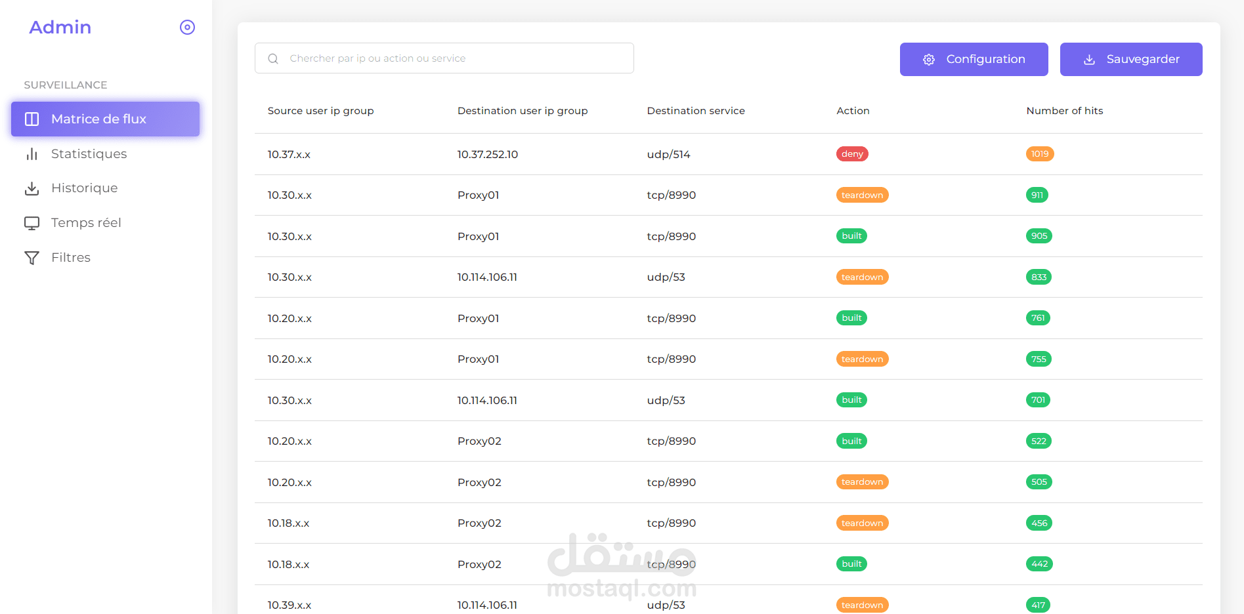The height and width of the screenshot is (614, 1244).
Task: Select the Matrice de flux sidebar icon
Action: [32, 119]
